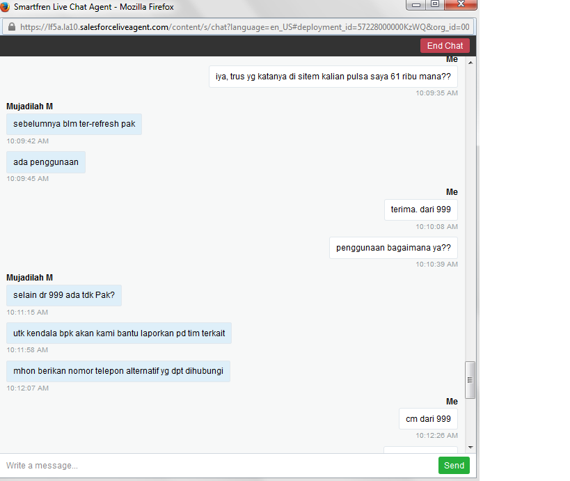Maximize the Firefox chat window

[435, 4]
